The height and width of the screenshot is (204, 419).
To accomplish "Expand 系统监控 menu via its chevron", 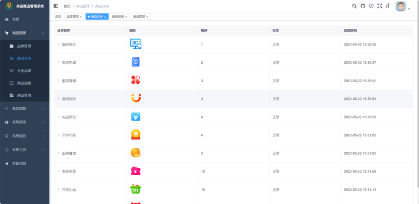I will pos(43,136).
